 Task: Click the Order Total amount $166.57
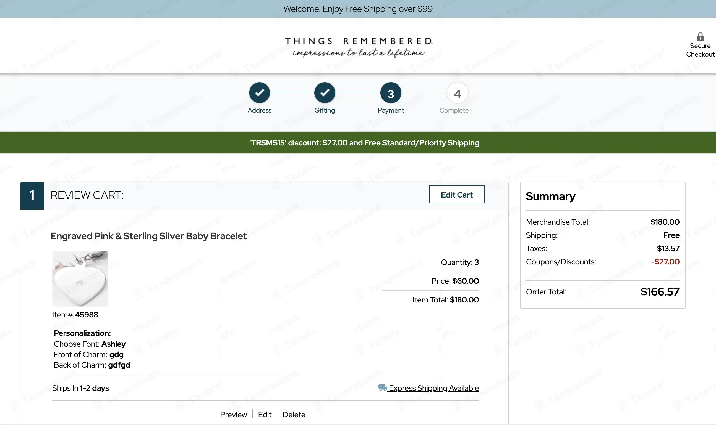coord(660,292)
